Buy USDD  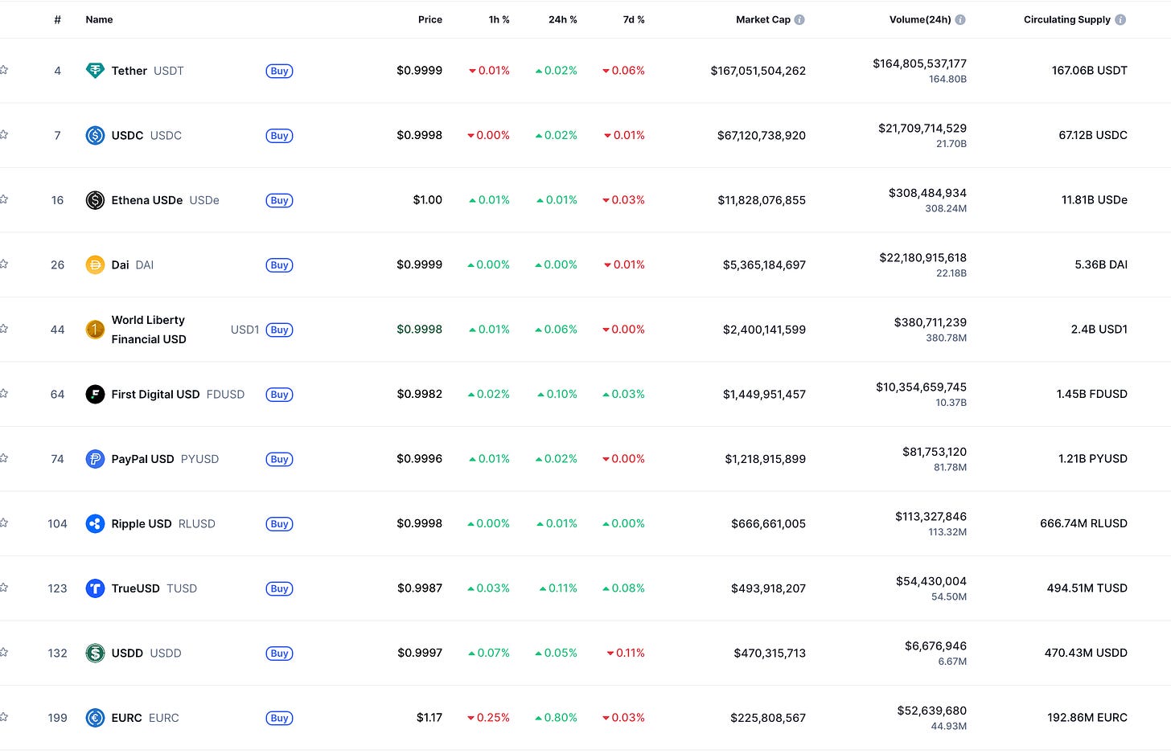coord(279,654)
